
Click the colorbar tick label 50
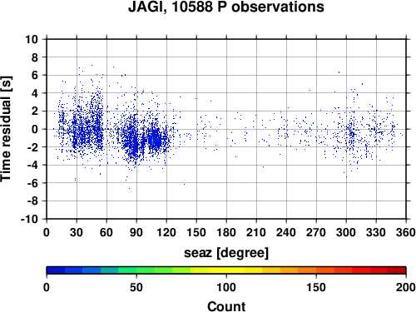click(x=136, y=287)
